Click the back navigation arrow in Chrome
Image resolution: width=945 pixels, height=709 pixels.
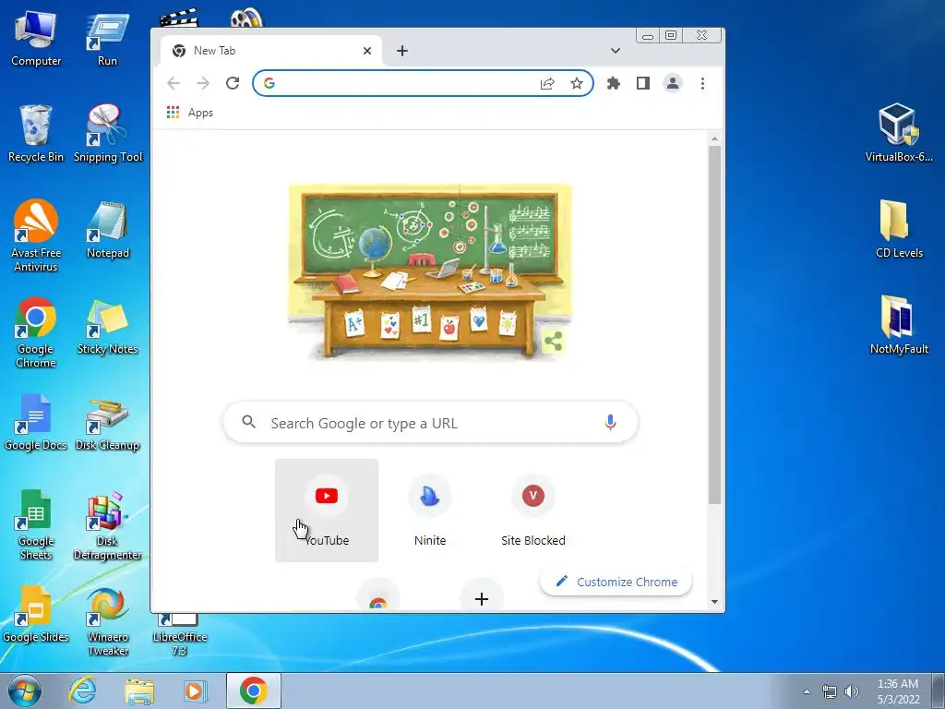point(173,83)
